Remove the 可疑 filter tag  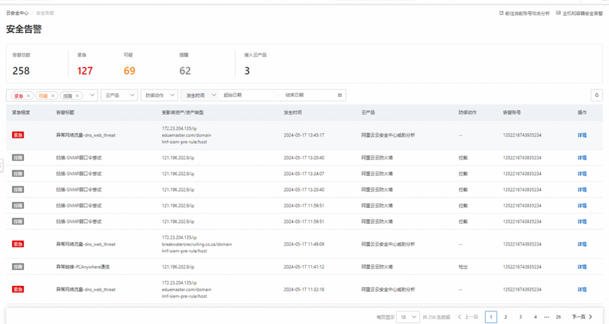tap(53, 95)
